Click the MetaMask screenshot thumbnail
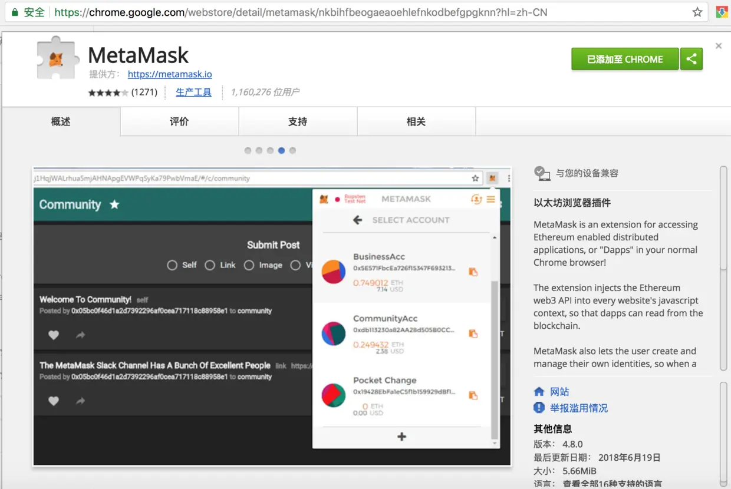 pos(272,316)
